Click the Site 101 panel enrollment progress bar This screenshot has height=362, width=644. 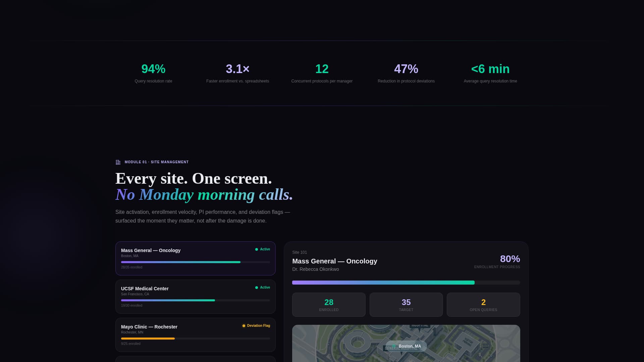(406, 283)
